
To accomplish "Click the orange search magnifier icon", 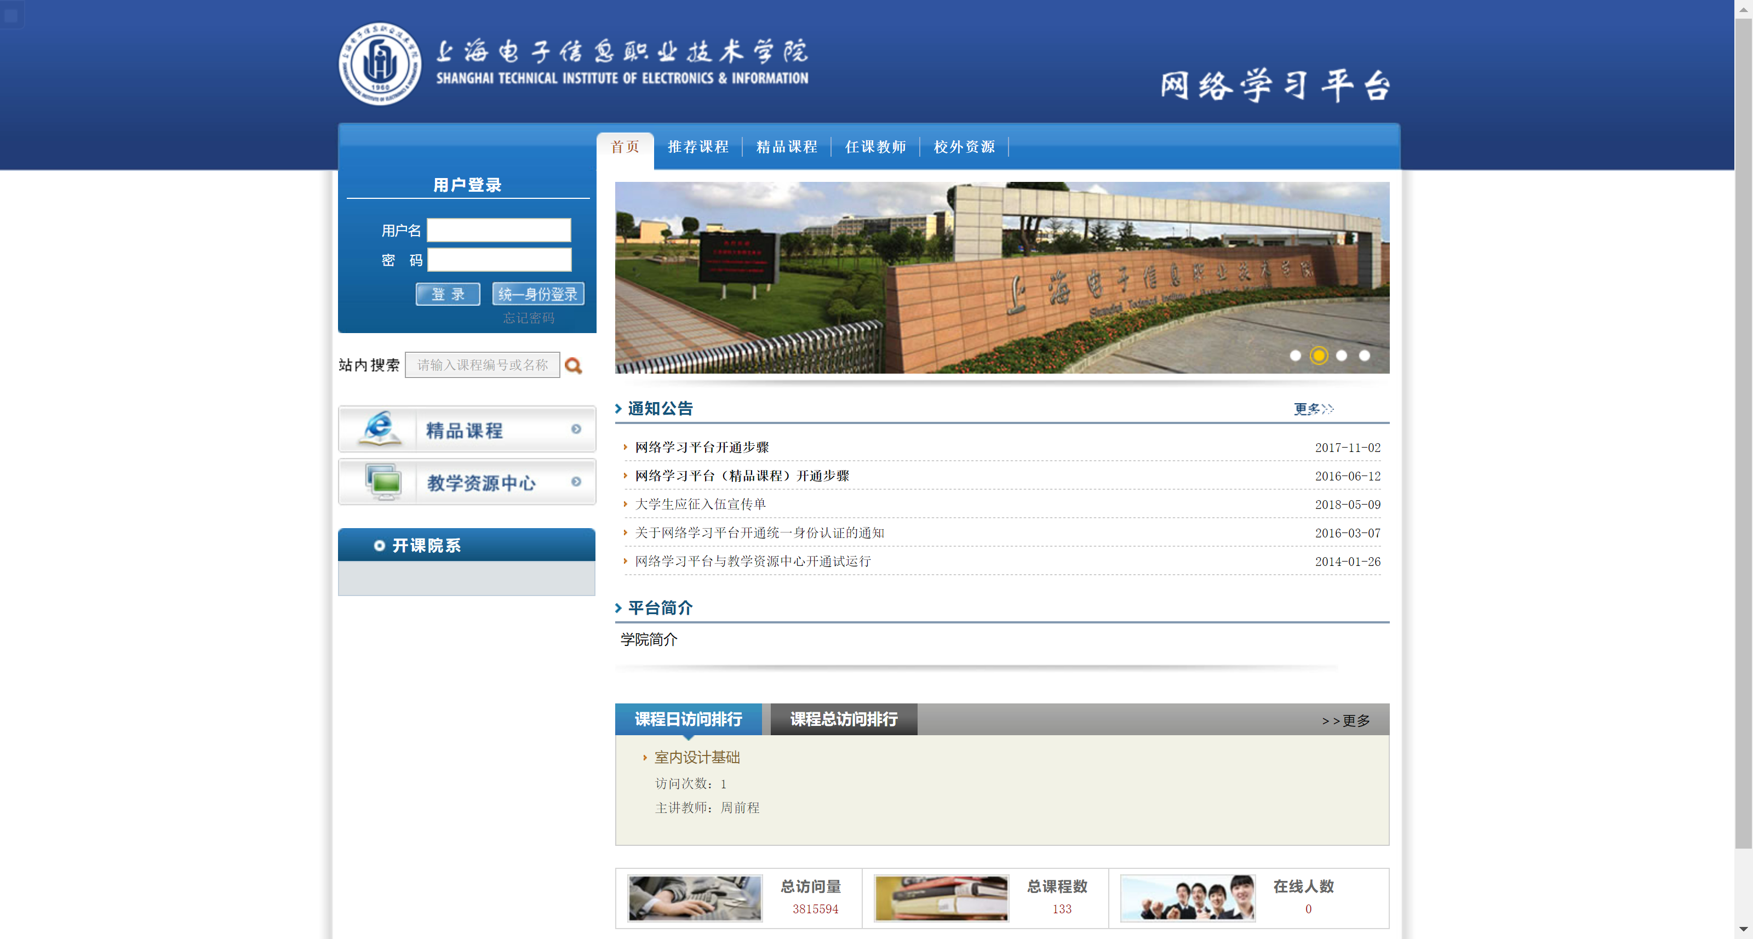I will point(573,365).
